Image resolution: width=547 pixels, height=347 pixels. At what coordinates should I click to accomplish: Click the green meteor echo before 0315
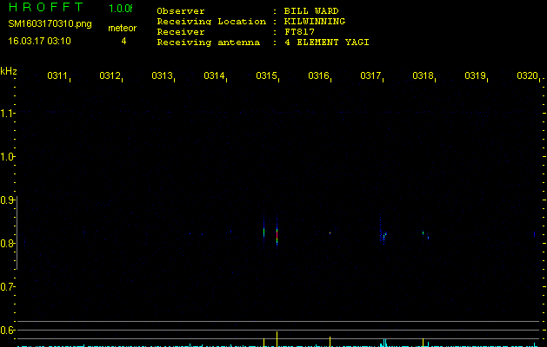click(x=264, y=232)
